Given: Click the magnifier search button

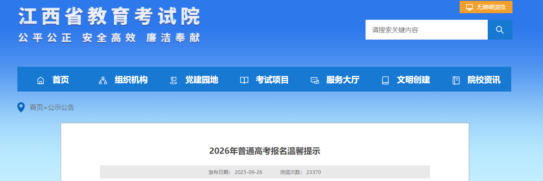Looking at the screenshot, I should 500,30.
